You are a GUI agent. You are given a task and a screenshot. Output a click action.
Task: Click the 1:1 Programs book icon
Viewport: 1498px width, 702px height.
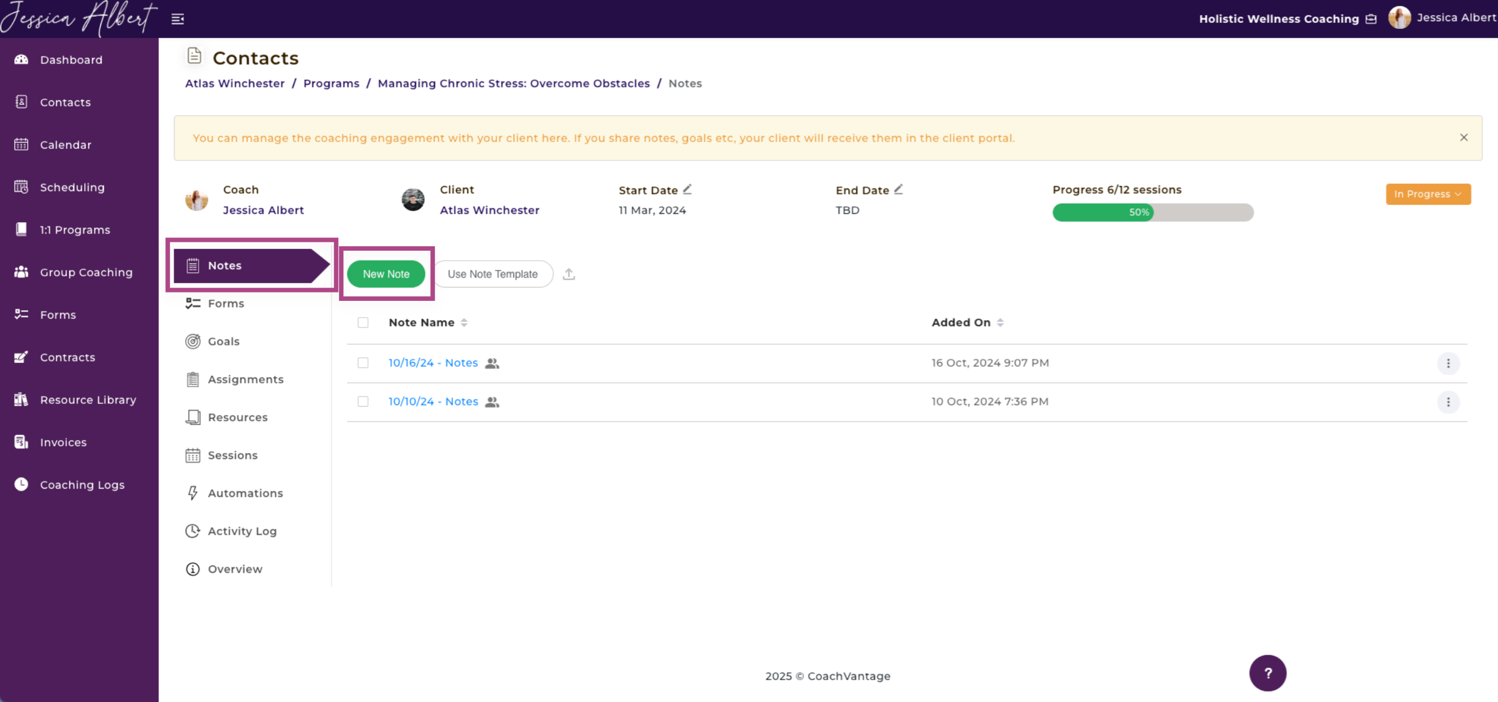coord(22,229)
